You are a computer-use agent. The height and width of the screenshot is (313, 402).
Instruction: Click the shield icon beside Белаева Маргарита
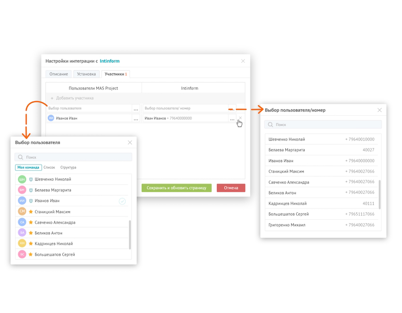point(31,190)
